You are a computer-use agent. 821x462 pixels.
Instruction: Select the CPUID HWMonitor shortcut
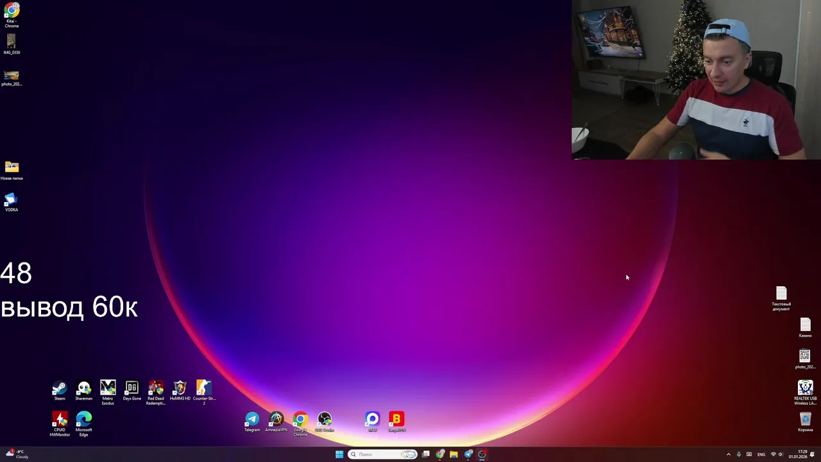tap(60, 424)
